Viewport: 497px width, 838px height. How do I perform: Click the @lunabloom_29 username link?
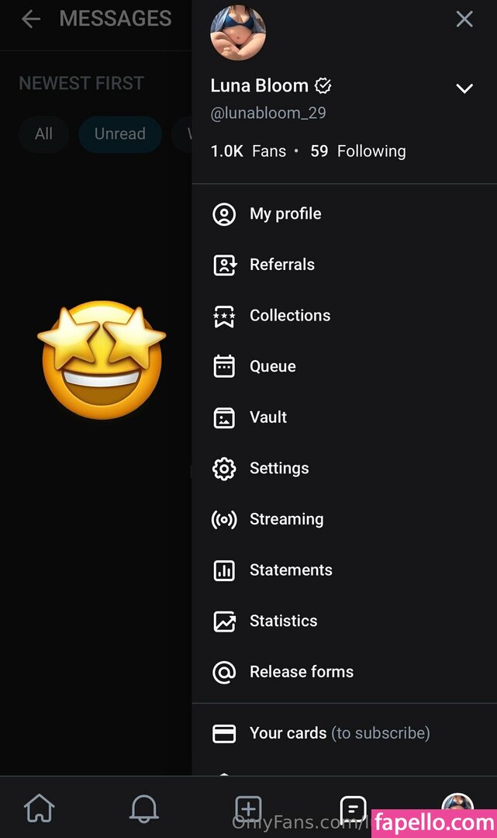pyautogui.click(x=268, y=113)
